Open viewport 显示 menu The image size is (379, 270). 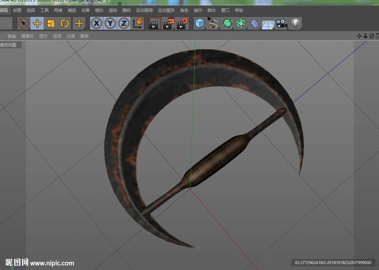coord(43,36)
